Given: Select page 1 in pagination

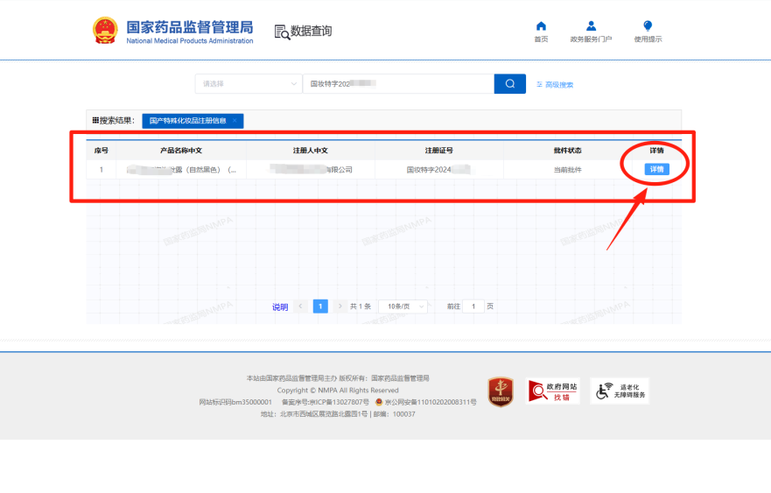Looking at the screenshot, I should tap(320, 306).
